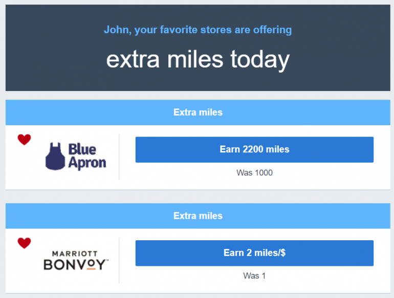Screen dimensions: 394x298
Task: Click the 'Was 1' text
Action: (254, 276)
